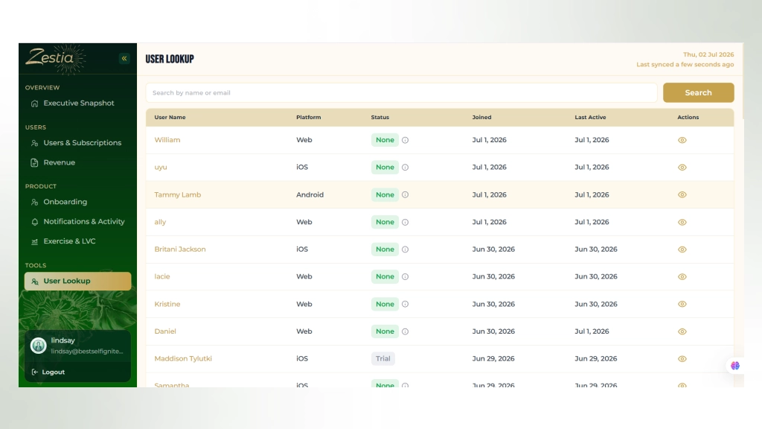Screen dimensions: 762x429
Task: Click the search by name or email field
Action: pos(401,92)
